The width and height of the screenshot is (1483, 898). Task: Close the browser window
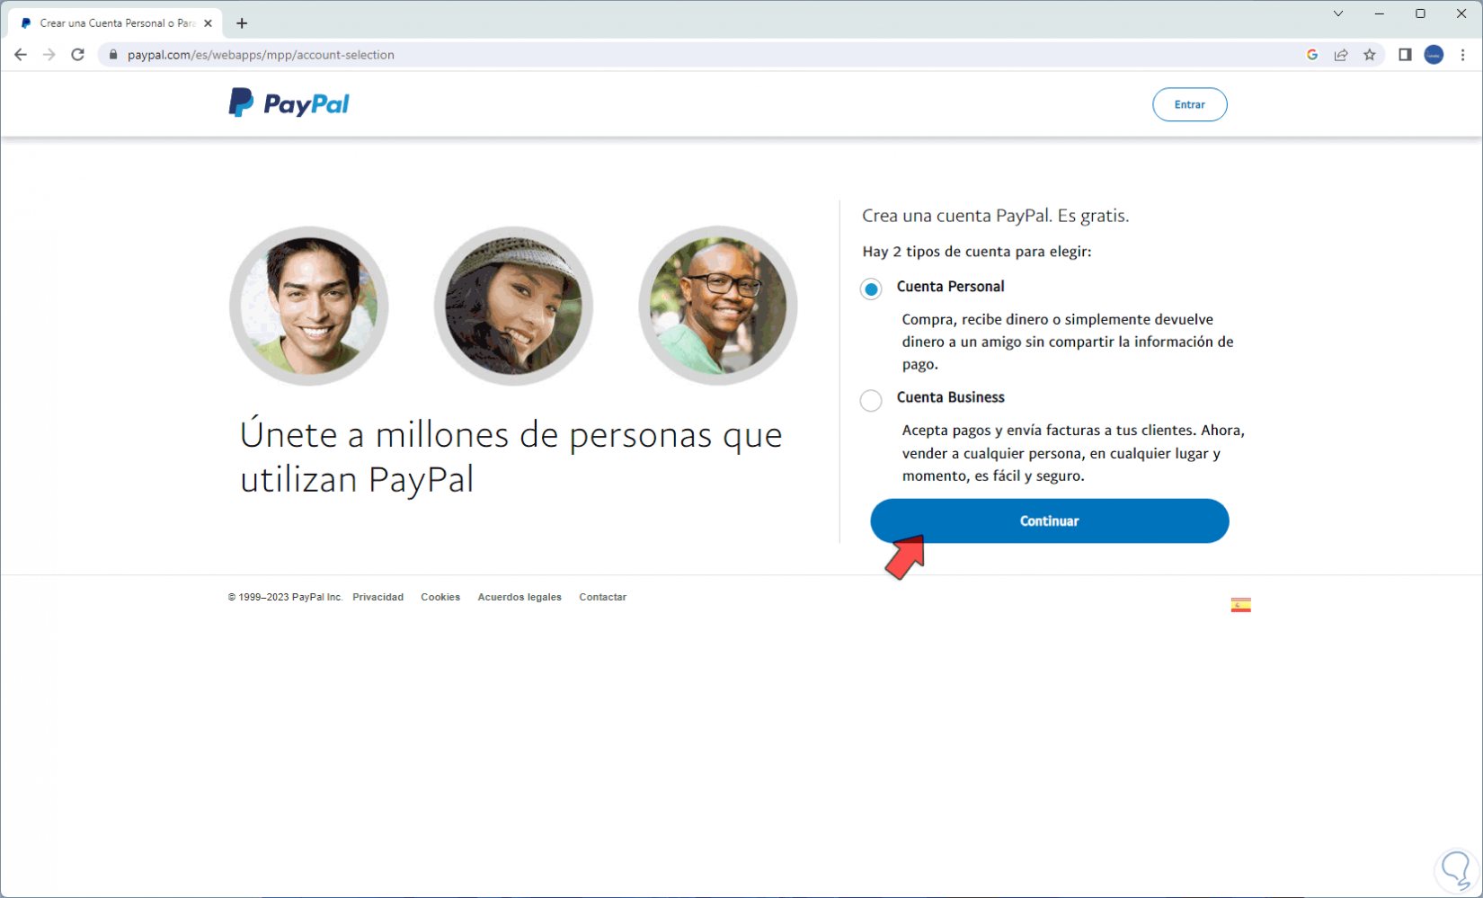tap(1461, 13)
